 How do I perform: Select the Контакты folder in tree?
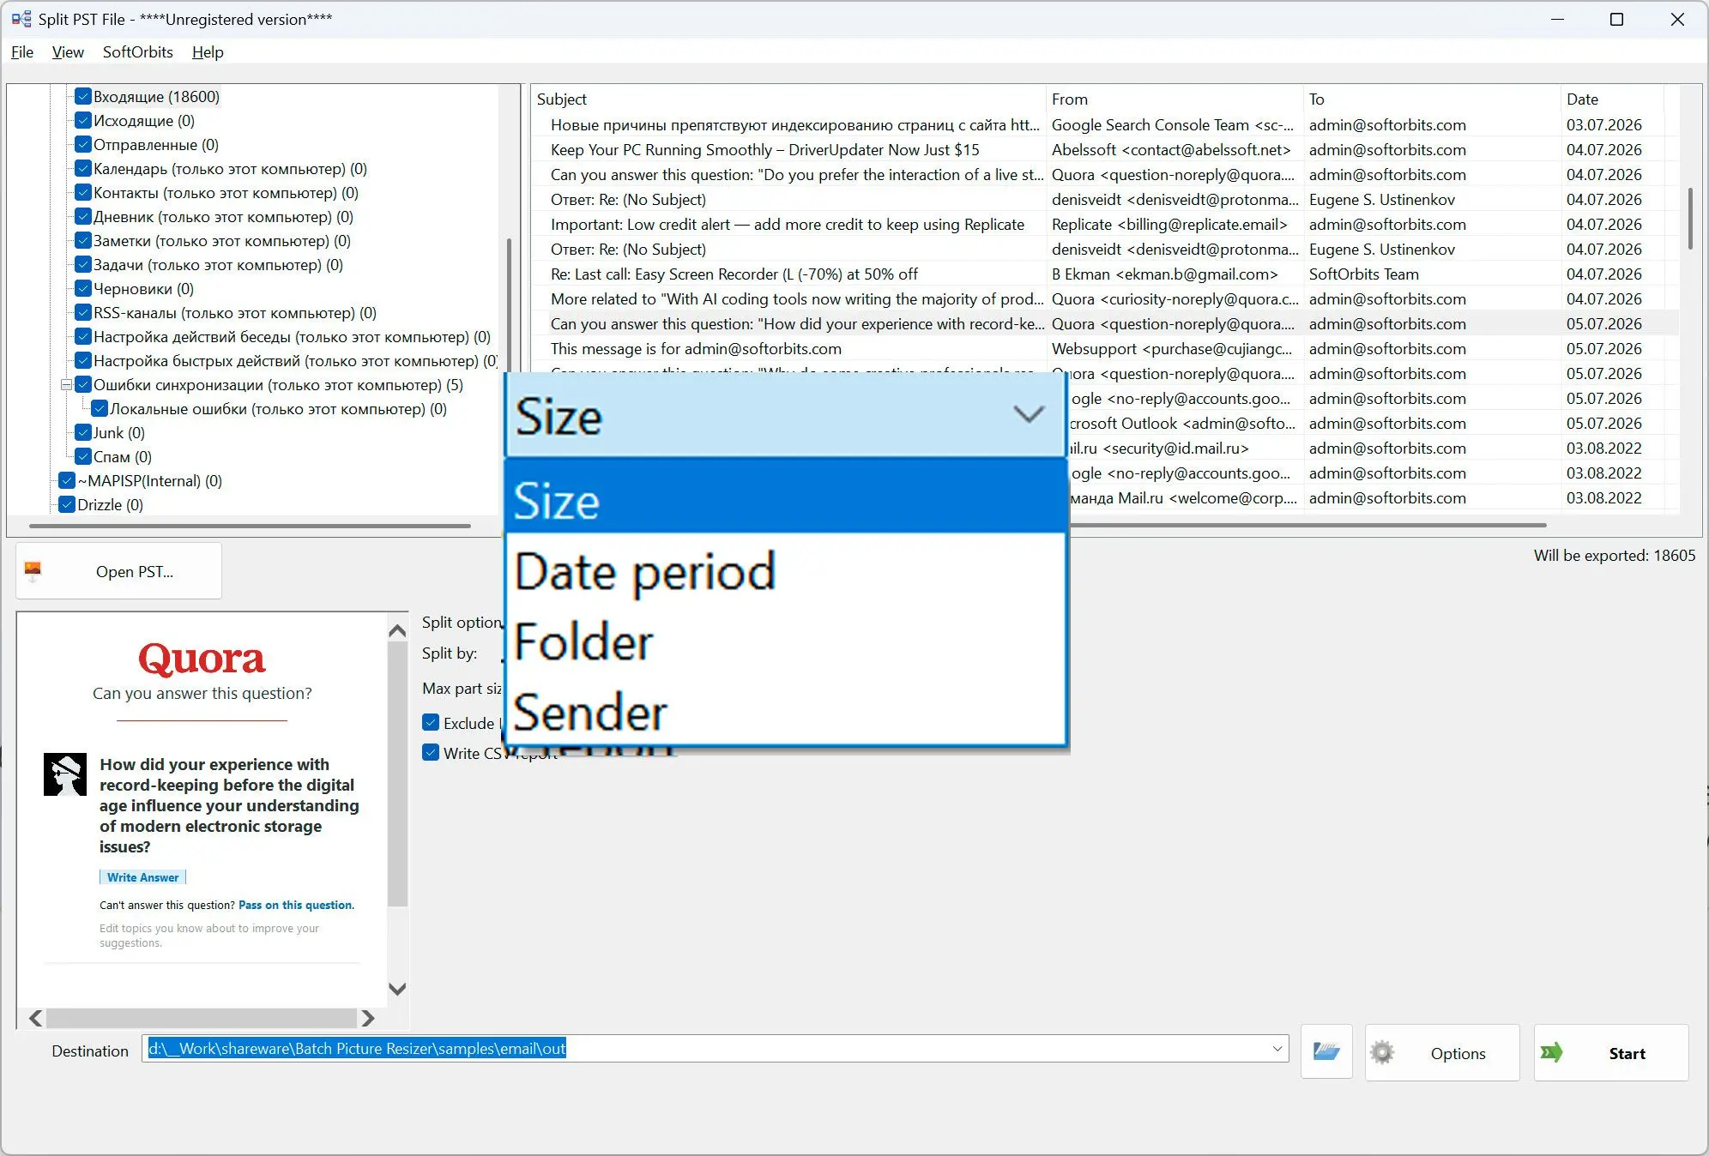tap(226, 192)
